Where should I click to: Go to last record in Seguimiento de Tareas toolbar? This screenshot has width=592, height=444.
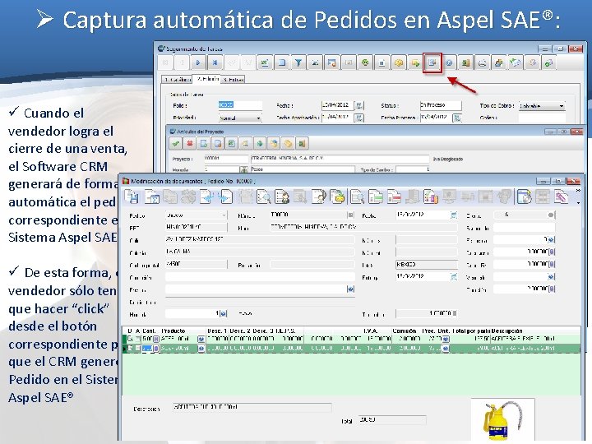pos(215,63)
